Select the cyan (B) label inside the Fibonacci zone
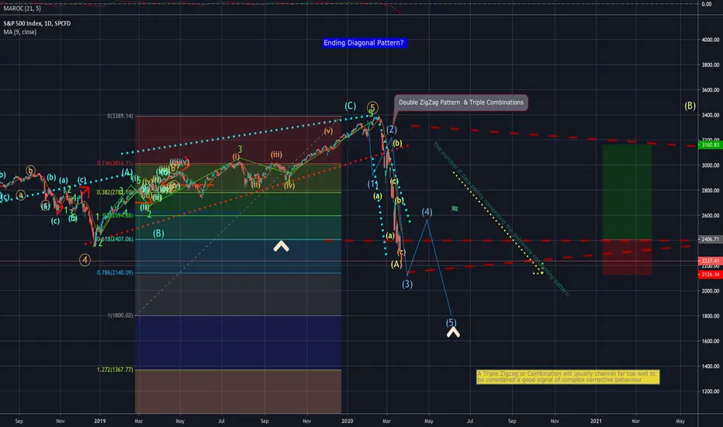Viewport: 723px width, 427px height. pos(158,234)
